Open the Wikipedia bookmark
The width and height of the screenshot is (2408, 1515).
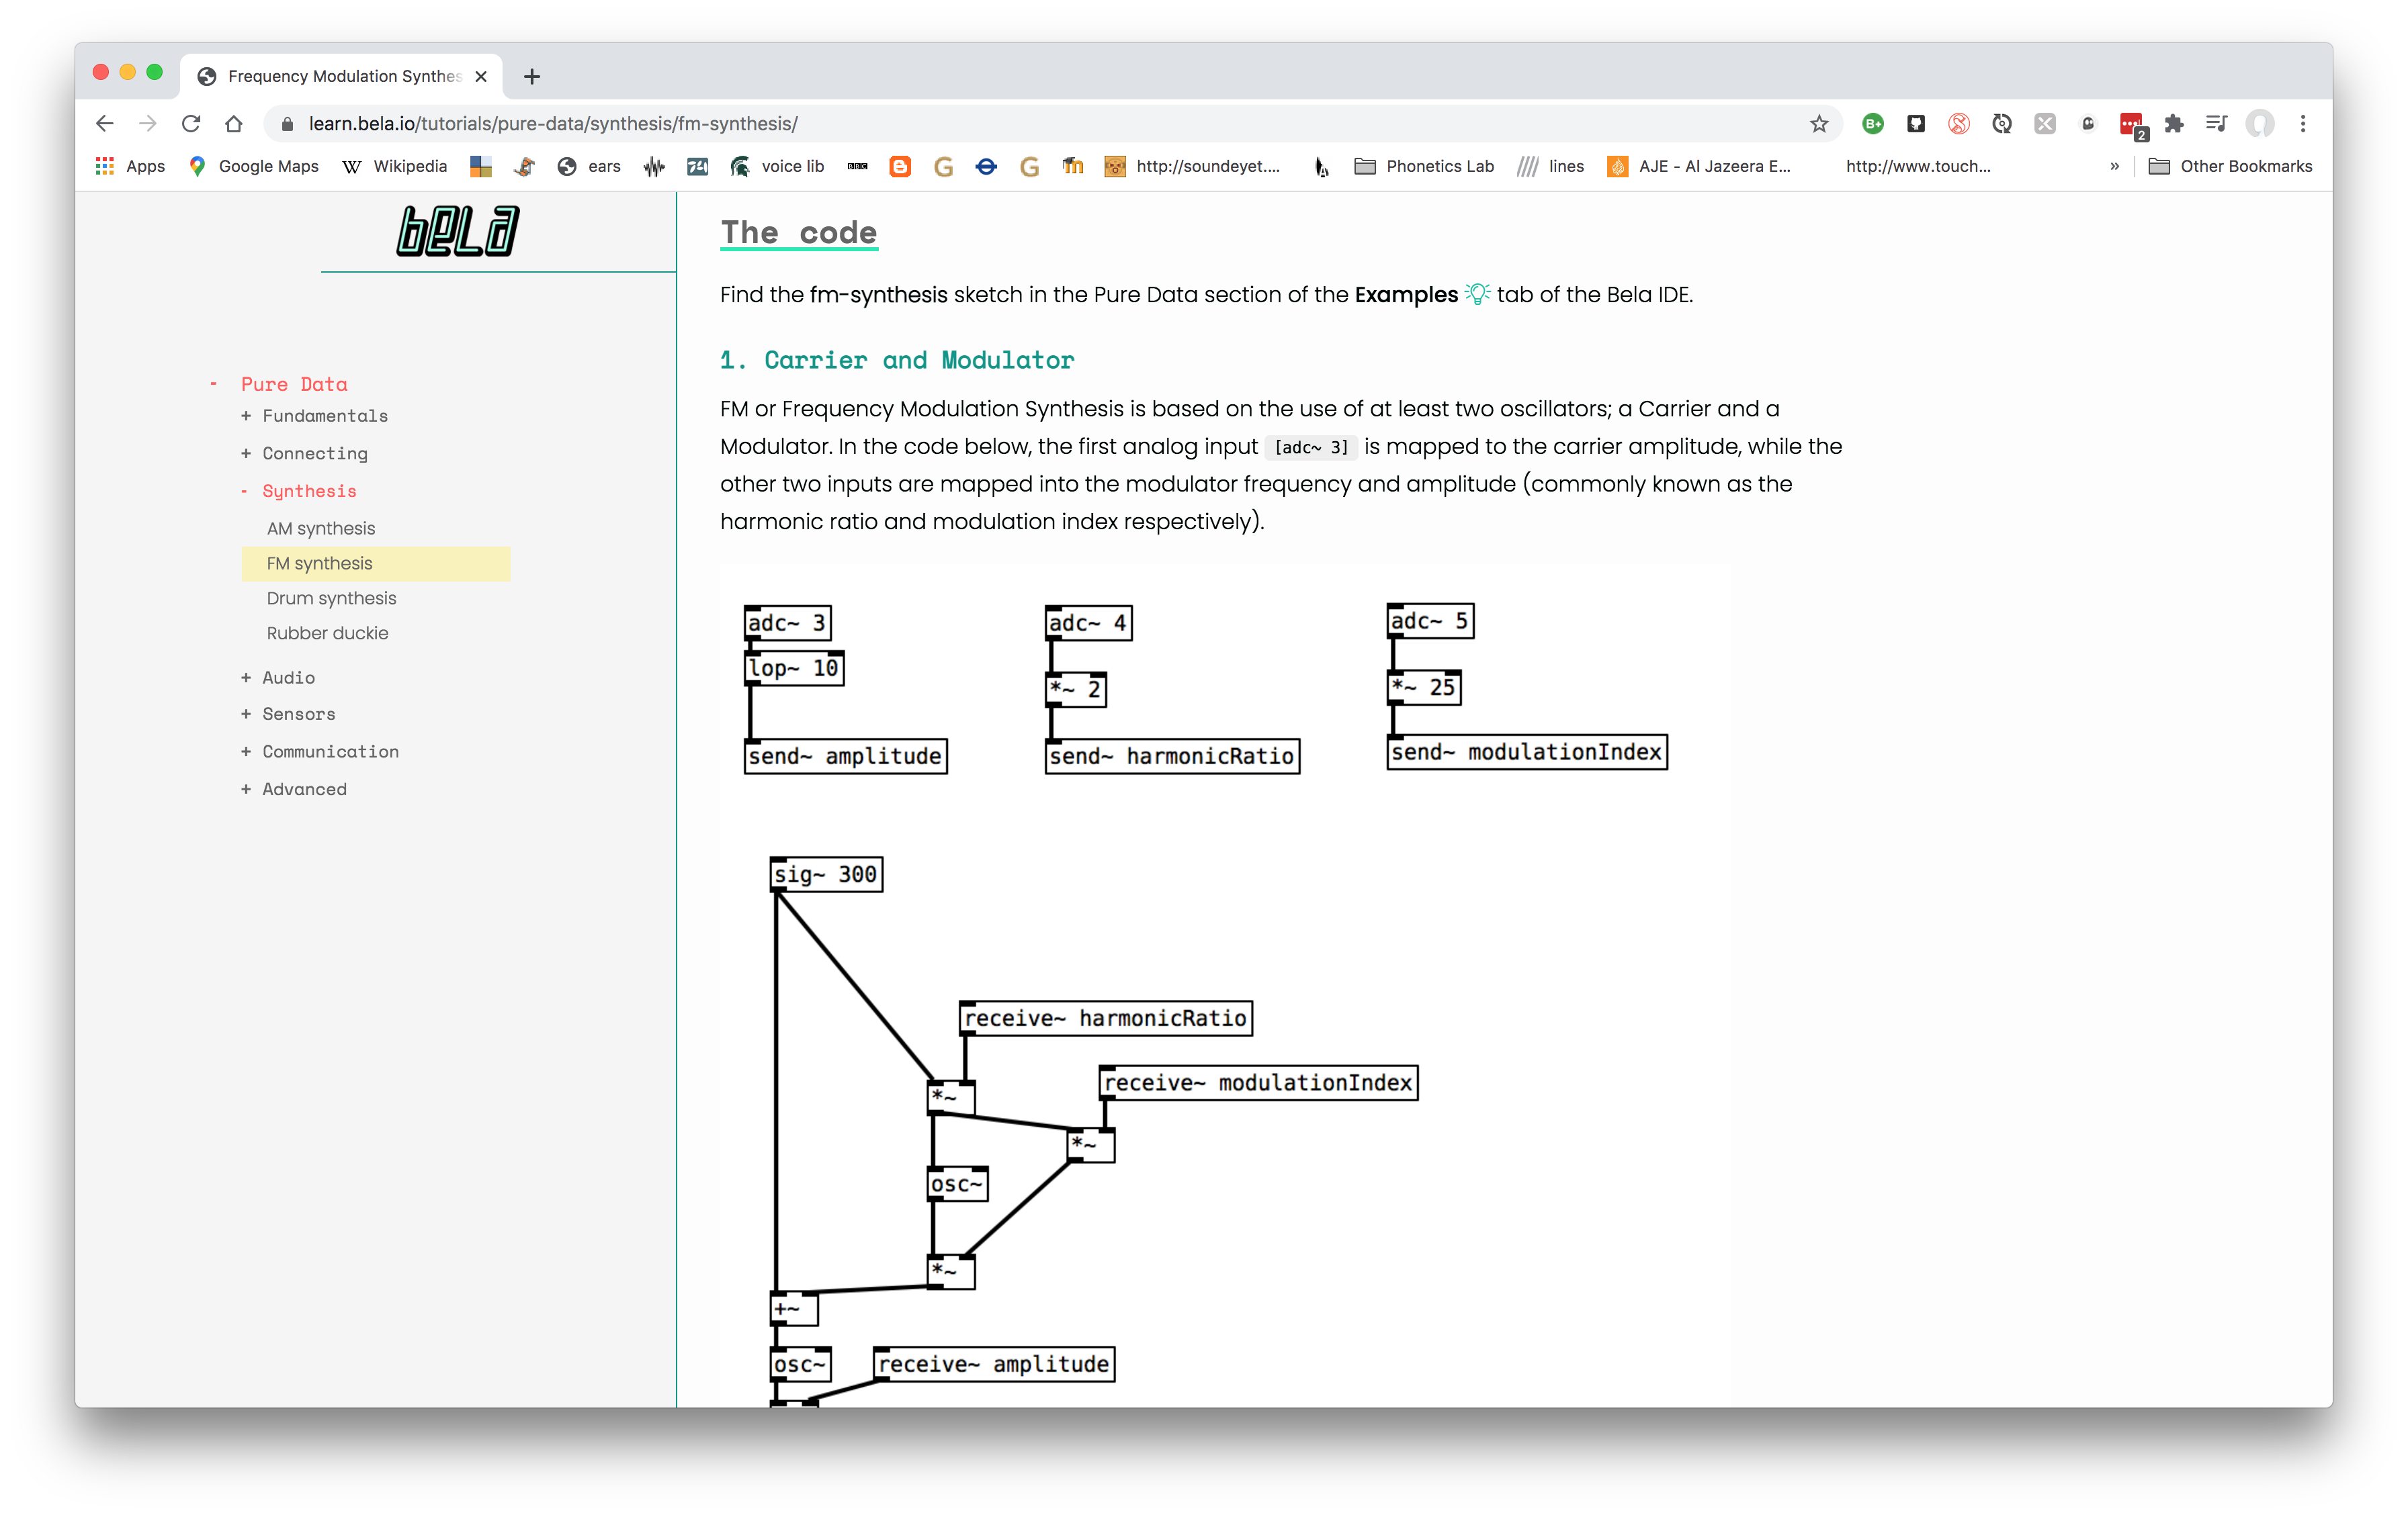coord(394,166)
